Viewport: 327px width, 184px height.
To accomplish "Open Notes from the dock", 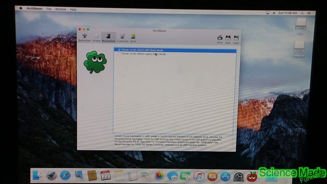I will coord(119,175).
